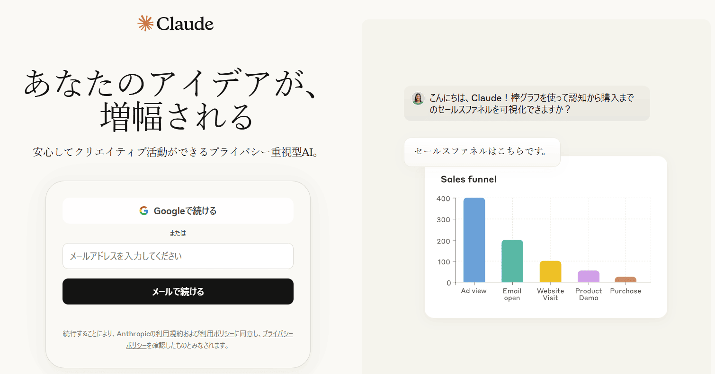
Task: Click the 400 label on the chart axis
Action: (x=443, y=199)
